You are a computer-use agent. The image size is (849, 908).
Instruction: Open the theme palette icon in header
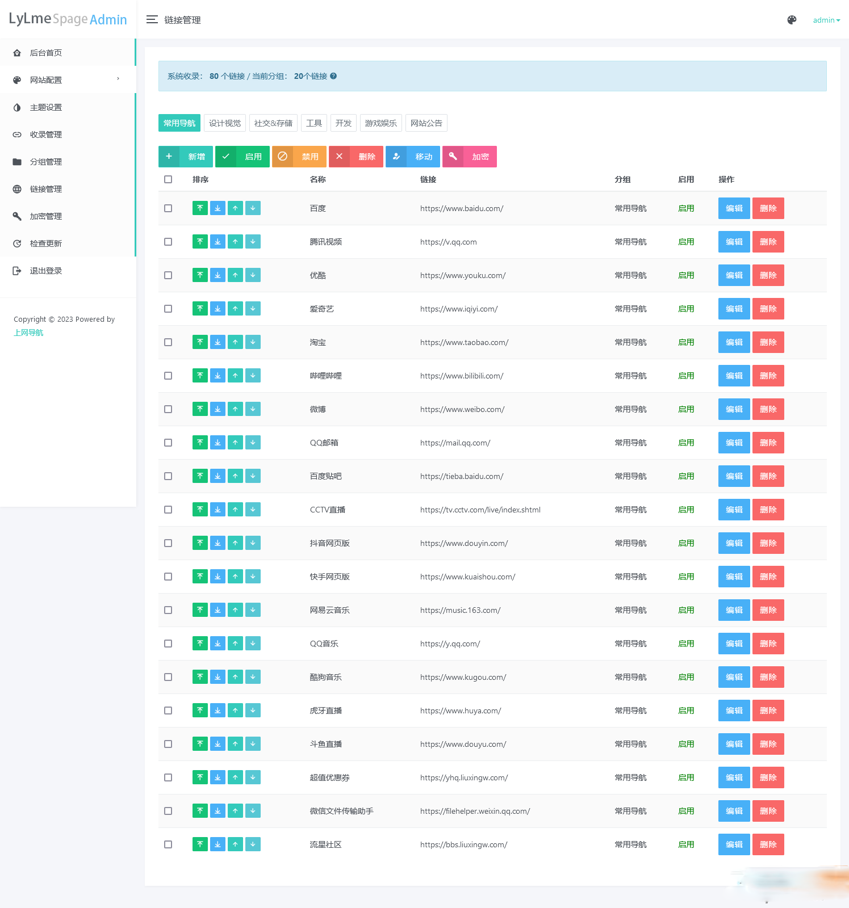pos(792,20)
